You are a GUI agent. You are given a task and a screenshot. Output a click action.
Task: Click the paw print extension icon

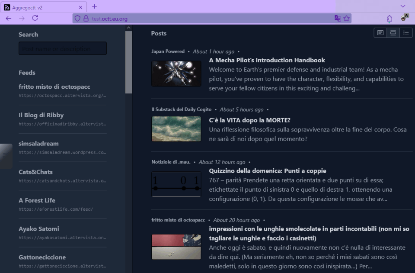pos(405,18)
